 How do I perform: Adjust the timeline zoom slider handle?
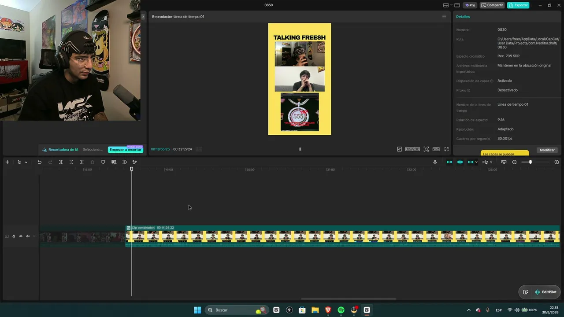coord(530,162)
